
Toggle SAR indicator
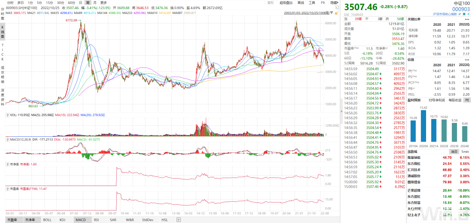coord(113,220)
